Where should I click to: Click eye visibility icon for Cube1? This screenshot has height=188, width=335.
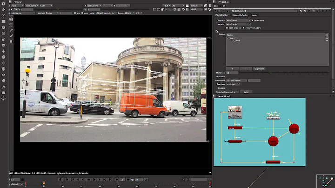pos(327,40)
